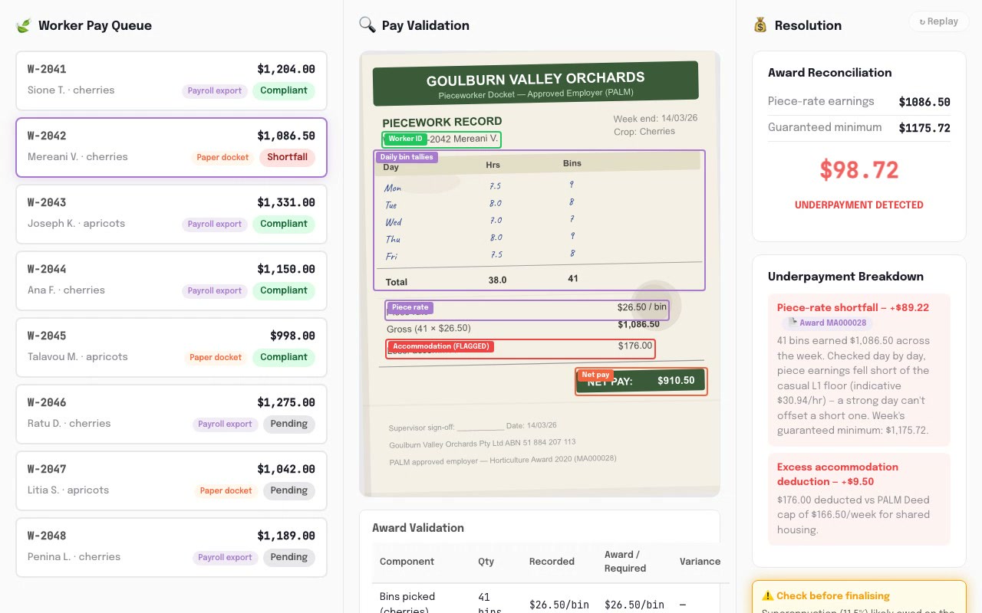Click the Piece-rate shortfall breakdown heading
Image resolution: width=982 pixels, height=613 pixels.
pos(852,307)
